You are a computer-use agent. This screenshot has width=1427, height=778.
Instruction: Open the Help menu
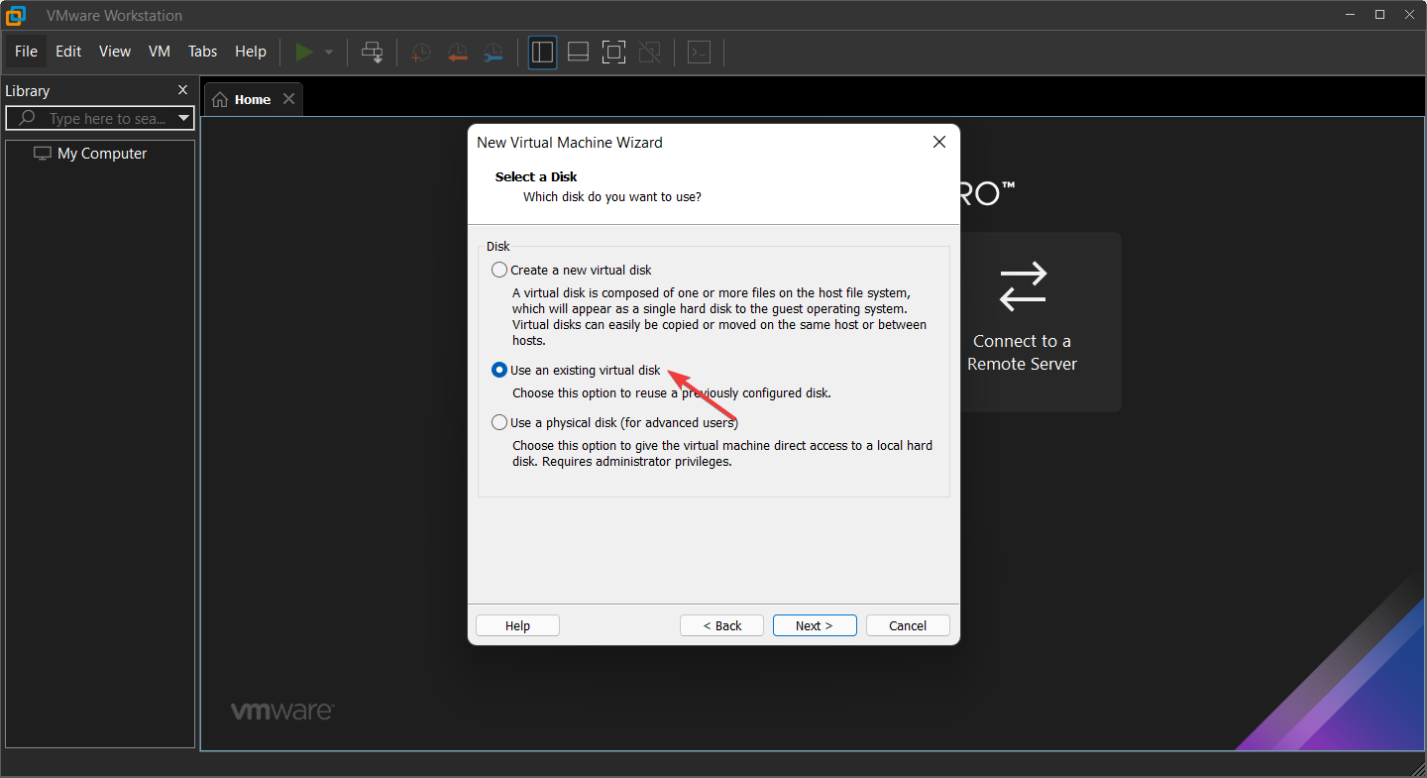tap(251, 52)
